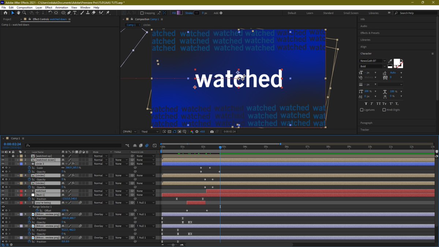The image size is (439, 247).
Task: Hide the circle 3 layer eye
Action: (3, 164)
